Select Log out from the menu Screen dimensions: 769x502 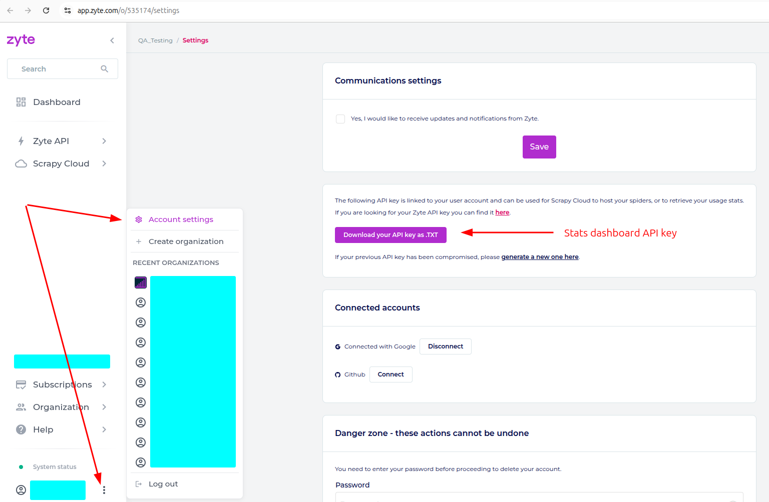tap(163, 484)
